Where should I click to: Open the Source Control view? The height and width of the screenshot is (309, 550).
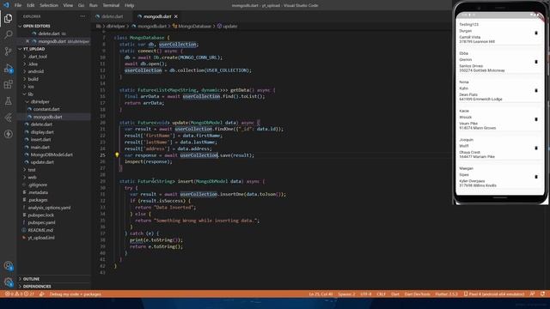[x=8, y=51]
